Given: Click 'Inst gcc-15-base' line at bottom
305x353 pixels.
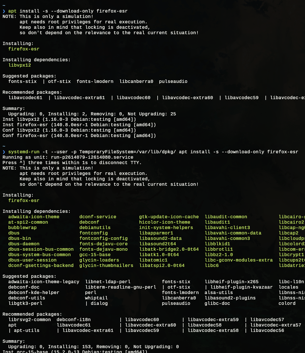Looking at the screenshot, I should [75, 352].
